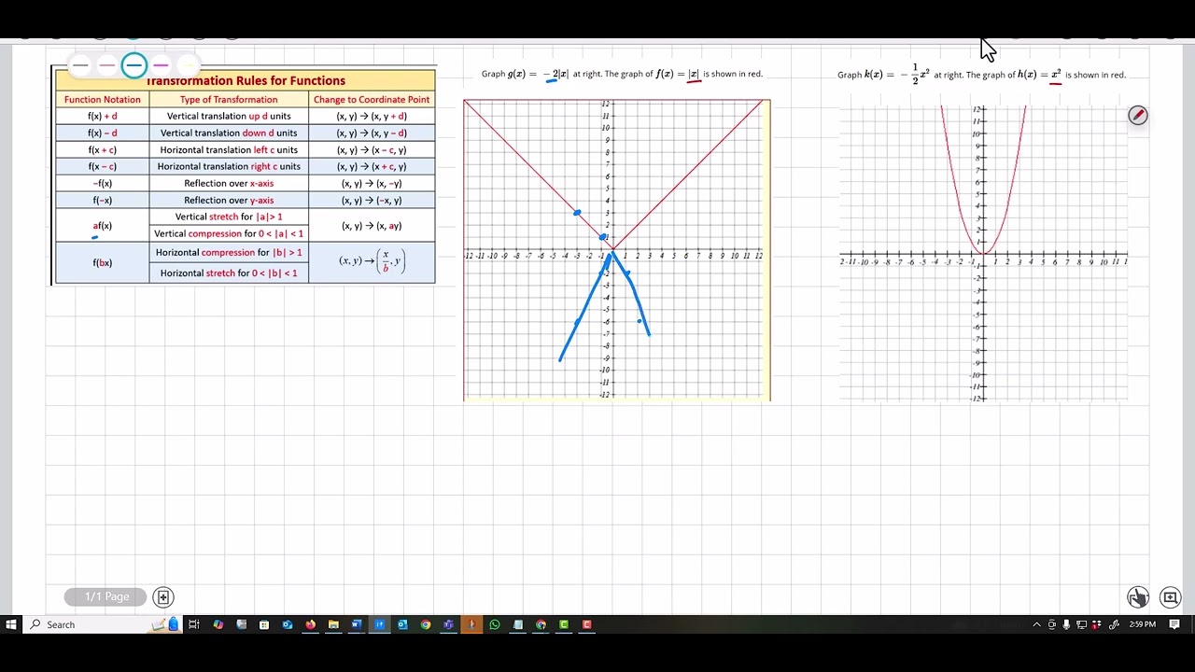Select the gray pen color
The image size is (1195, 672).
(80, 65)
